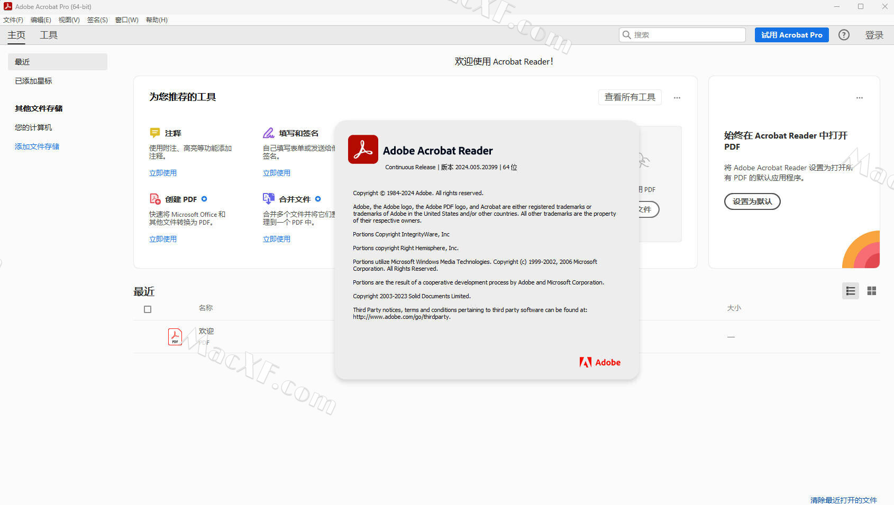894x505 pixels.
Task: Open the 视图(V) menu
Action: pos(69,20)
